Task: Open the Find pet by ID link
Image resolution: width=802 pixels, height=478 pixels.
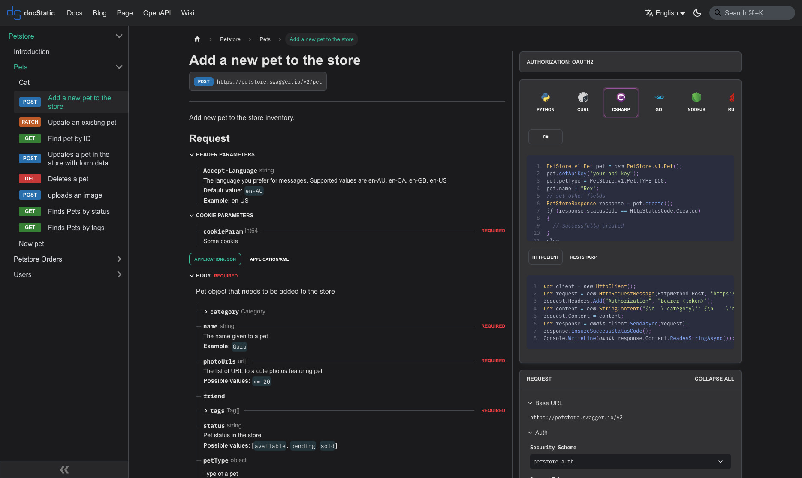Action: [x=69, y=138]
